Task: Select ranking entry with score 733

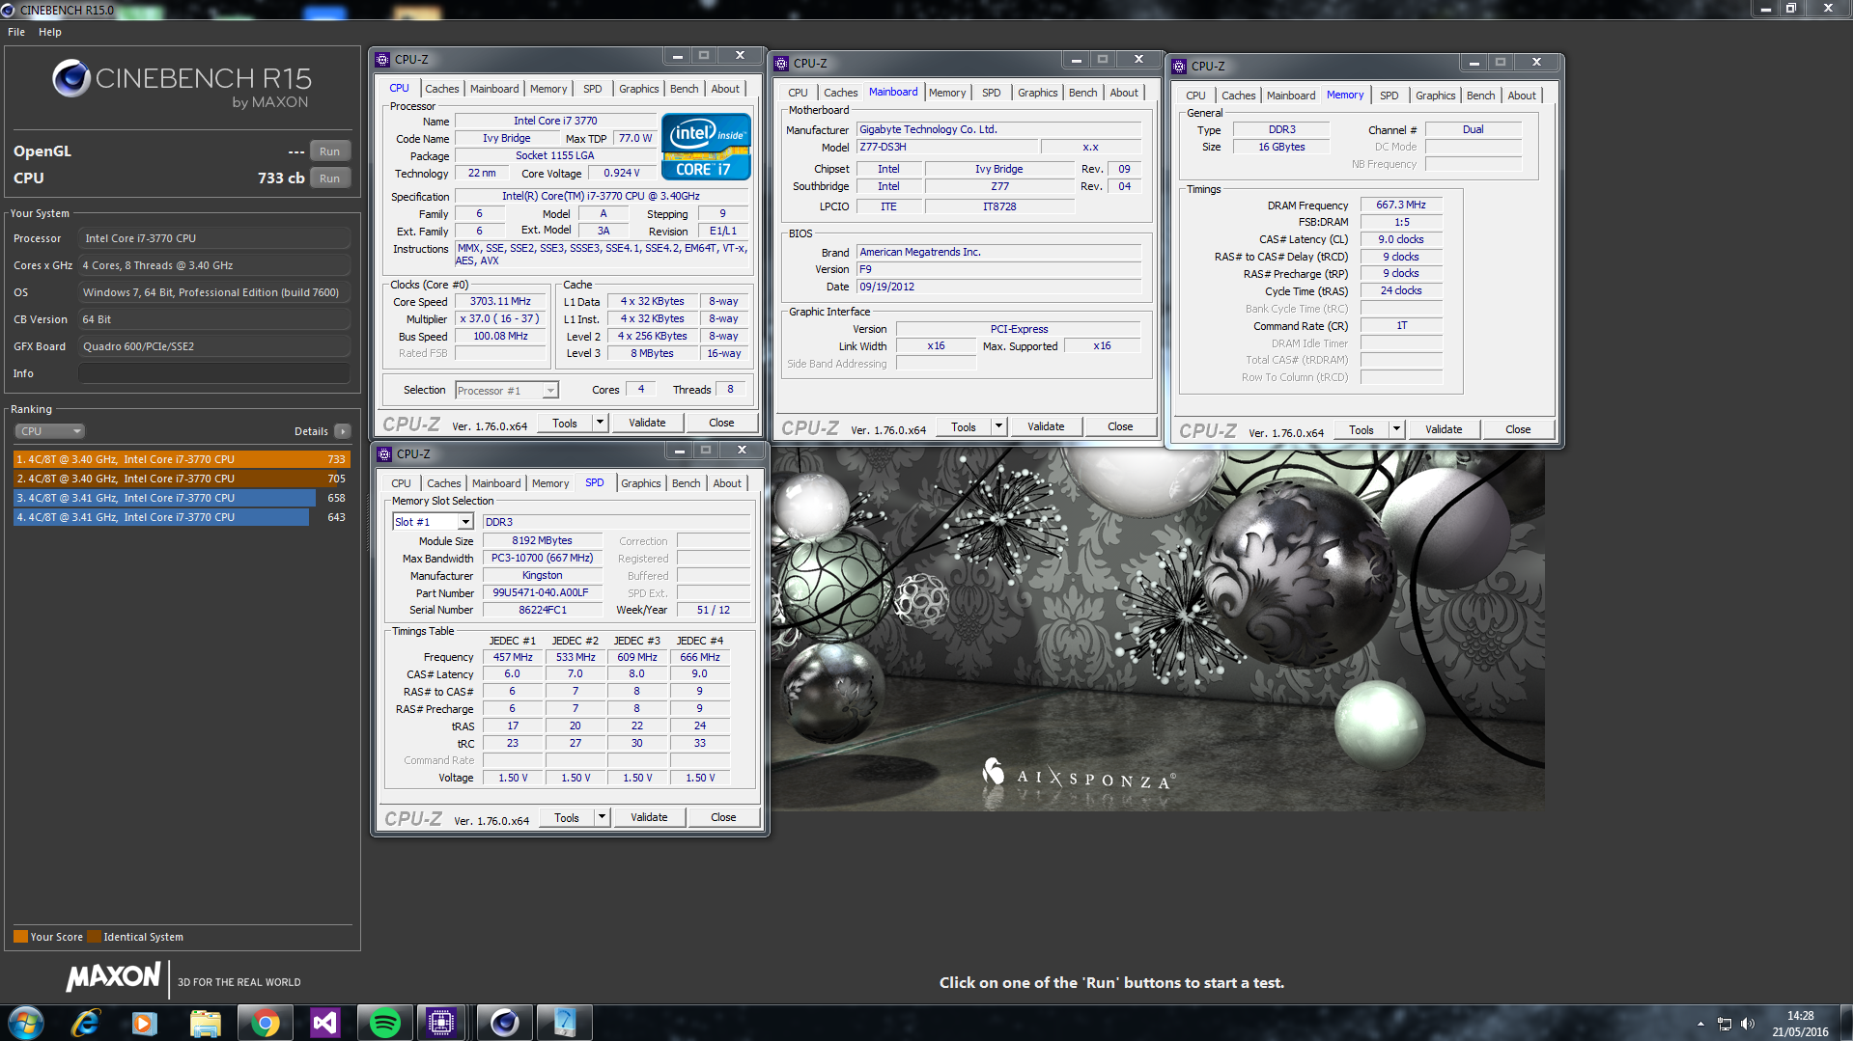Action: click(182, 459)
